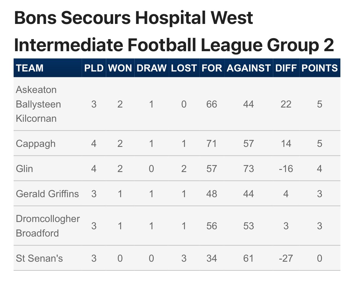Click the TEAM column header
This screenshot has height=285, width=354.
30,68
